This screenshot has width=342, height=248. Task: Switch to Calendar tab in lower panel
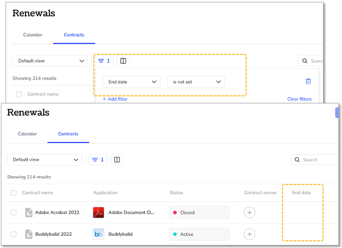[27, 134]
